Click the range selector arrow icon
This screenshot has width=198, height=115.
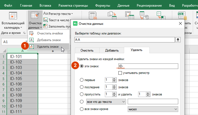coord(178,40)
